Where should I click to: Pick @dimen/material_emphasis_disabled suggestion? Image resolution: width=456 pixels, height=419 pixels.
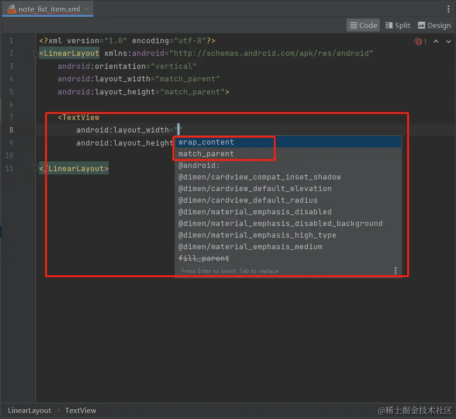tap(288, 212)
